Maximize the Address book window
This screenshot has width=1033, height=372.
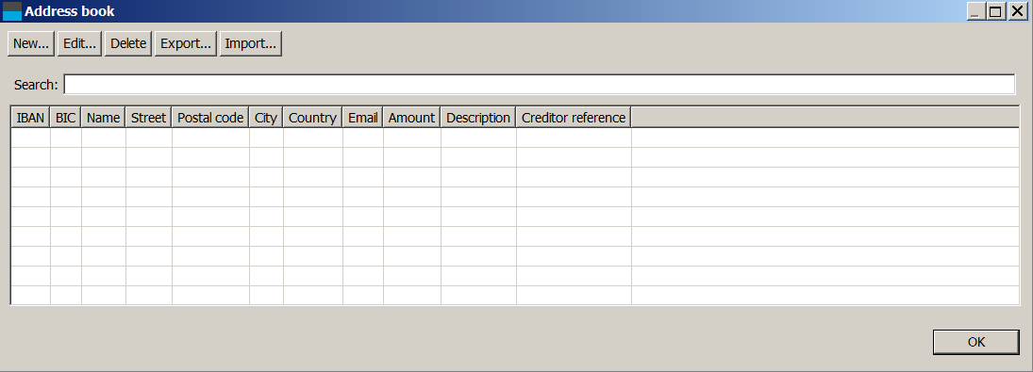click(996, 11)
